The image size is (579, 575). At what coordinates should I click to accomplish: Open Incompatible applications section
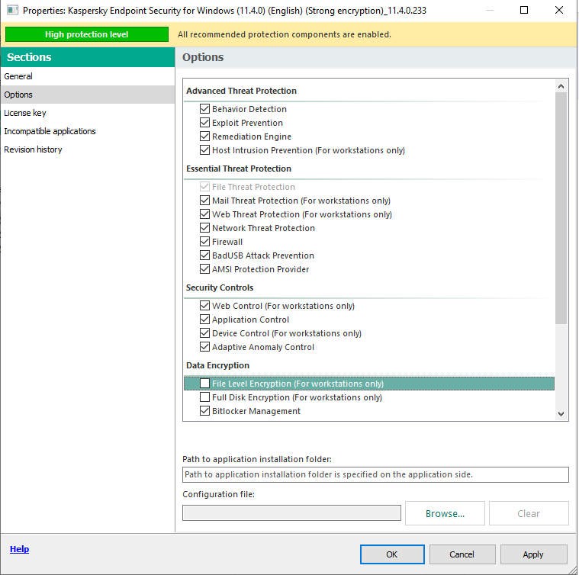tap(88, 131)
